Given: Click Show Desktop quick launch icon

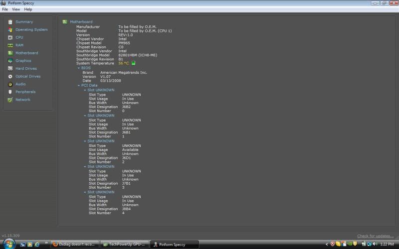Looking at the screenshot, I should point(22,245).
